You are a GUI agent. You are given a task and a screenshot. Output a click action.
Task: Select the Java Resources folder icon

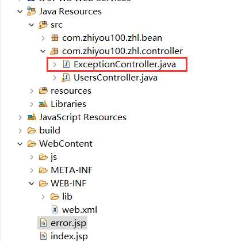pos(32,11)
